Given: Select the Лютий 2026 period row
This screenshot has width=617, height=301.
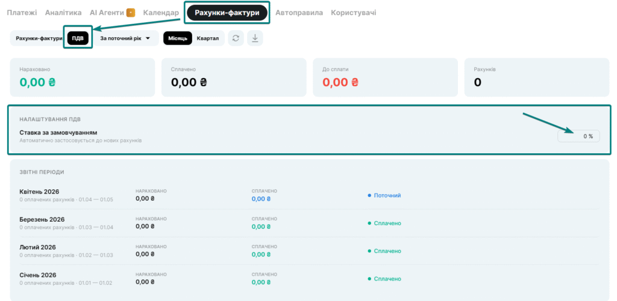Looking at the screenshot, I should [37, 247].
